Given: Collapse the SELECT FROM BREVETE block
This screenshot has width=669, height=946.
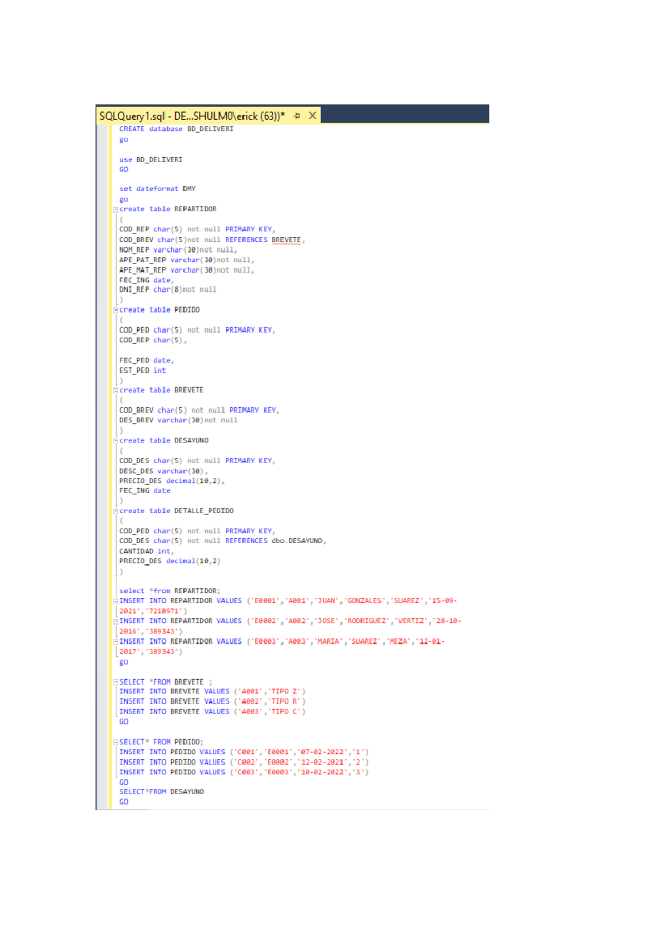Looking at the screenshot, I should (x=115, y=682).
